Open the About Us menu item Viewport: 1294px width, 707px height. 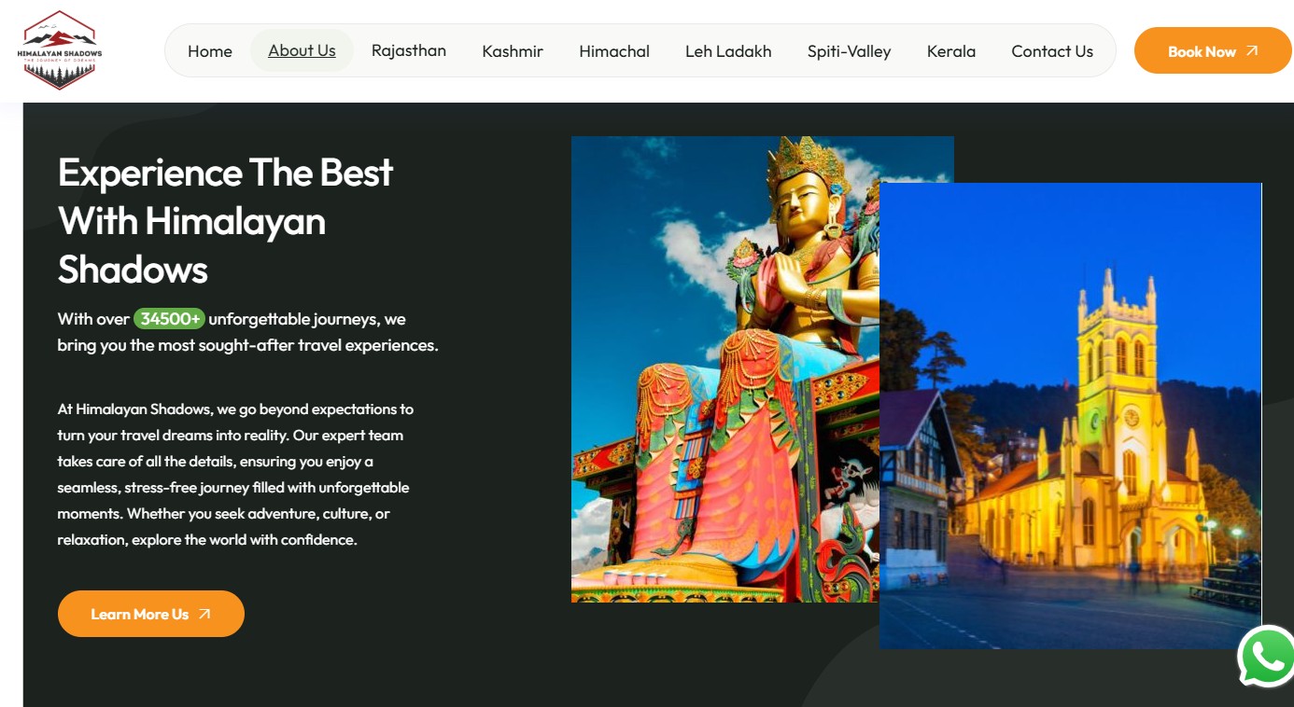pos(302,50)
